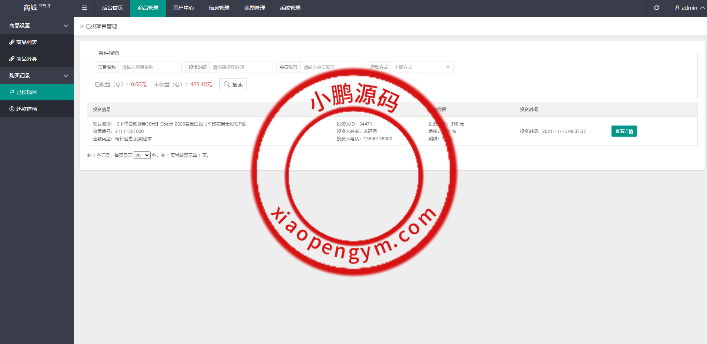
Task: Open the 用户中心 menu
Action: (183, 8)
